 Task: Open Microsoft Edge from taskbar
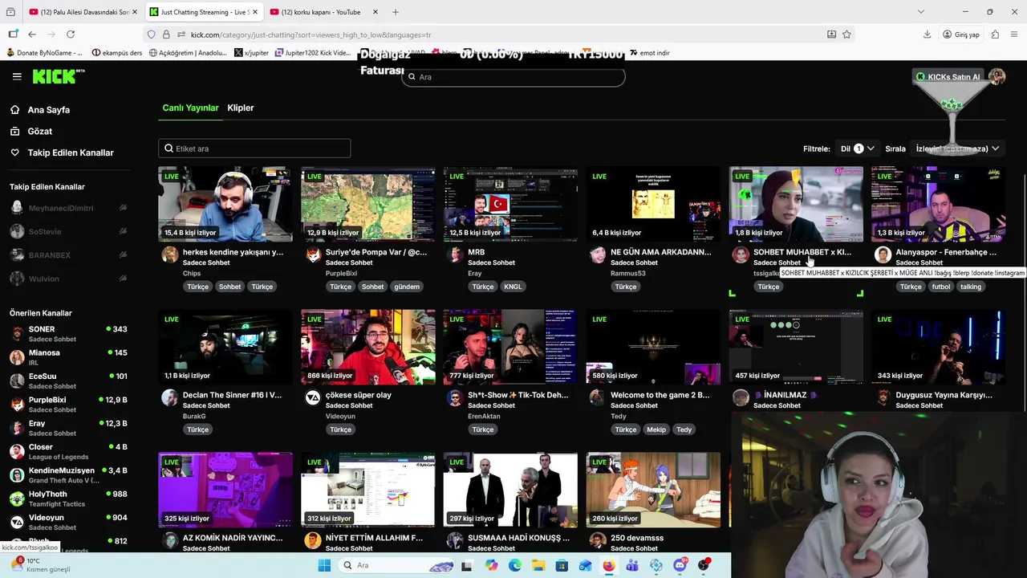[x=515, y=565]
